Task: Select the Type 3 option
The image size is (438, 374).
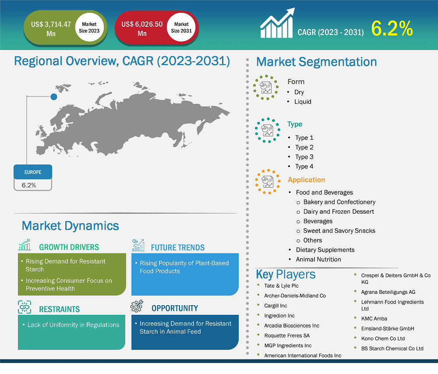Action: click(x=304, y=157)
